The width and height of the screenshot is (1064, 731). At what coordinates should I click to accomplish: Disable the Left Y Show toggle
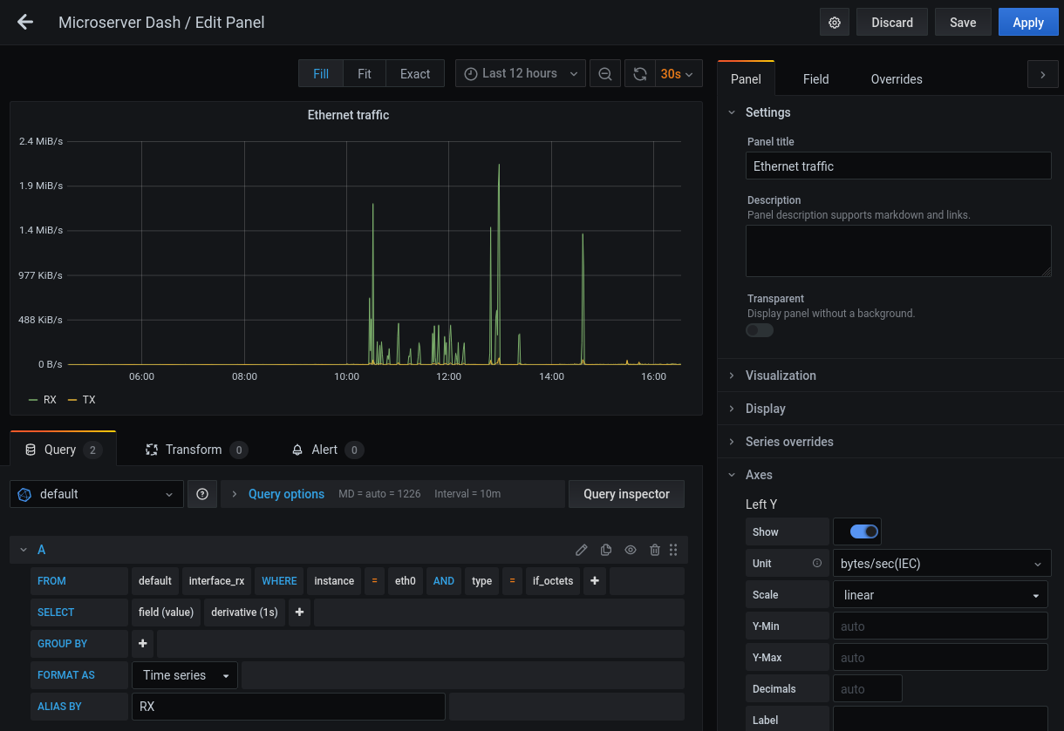click(857, 531)
